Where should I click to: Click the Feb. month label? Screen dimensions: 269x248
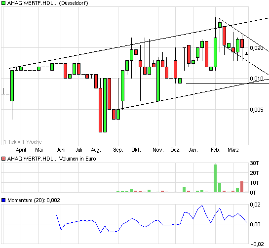click(x=216, y=150)
